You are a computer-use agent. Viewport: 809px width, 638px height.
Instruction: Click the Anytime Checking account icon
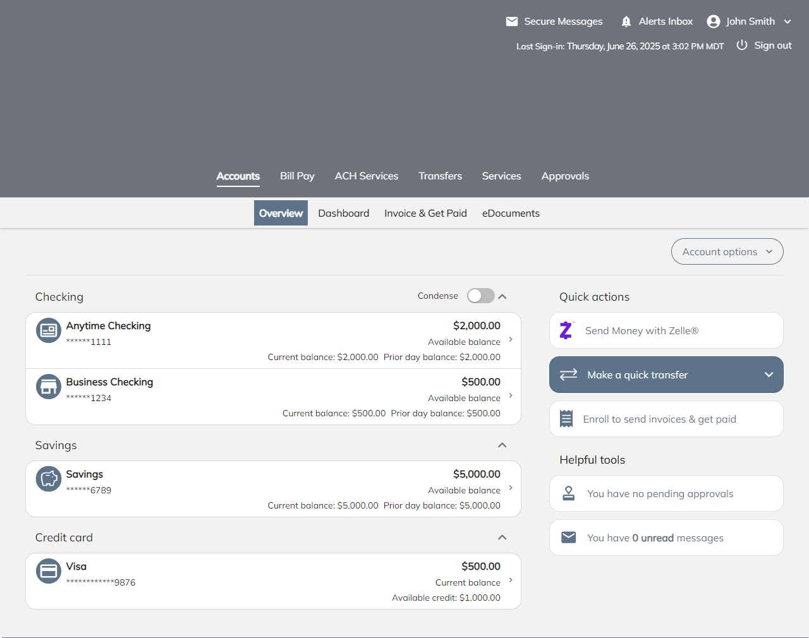click(49, 330)
